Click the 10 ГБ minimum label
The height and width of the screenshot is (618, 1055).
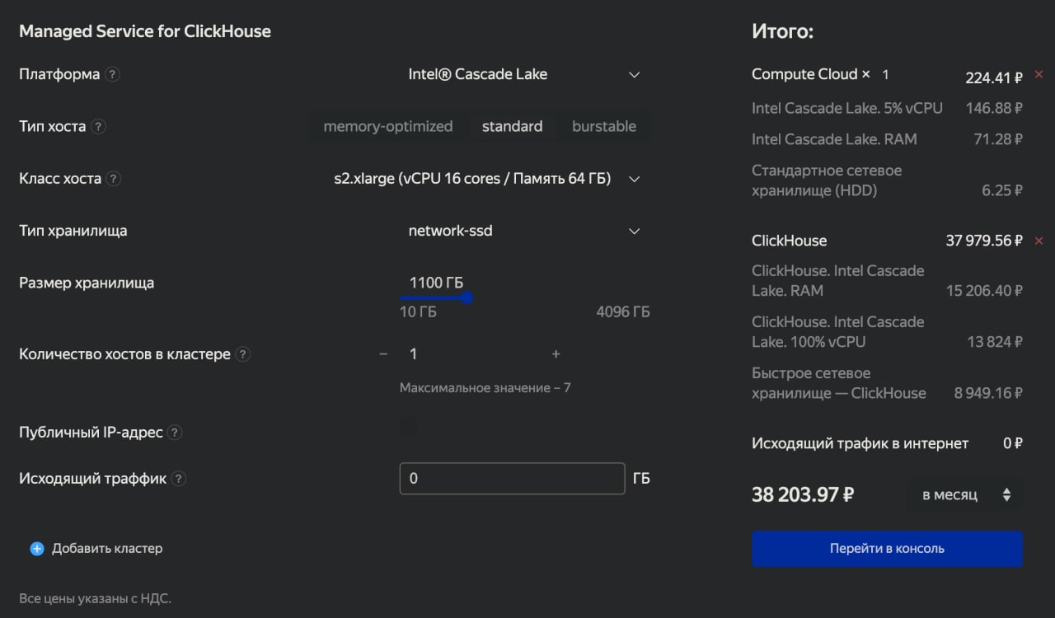pos(418,312)
